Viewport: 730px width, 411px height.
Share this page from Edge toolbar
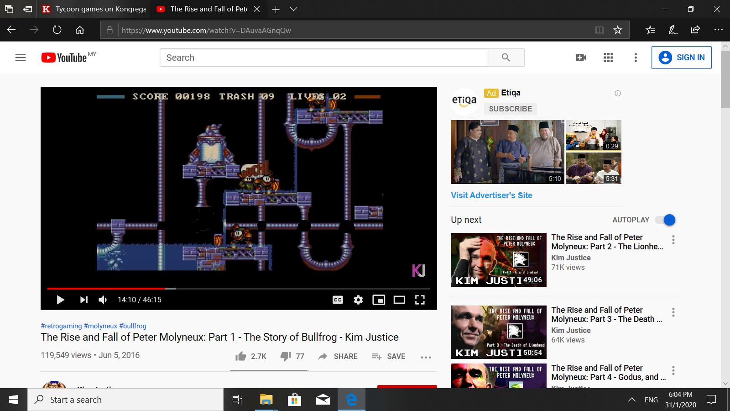[695, 30]
